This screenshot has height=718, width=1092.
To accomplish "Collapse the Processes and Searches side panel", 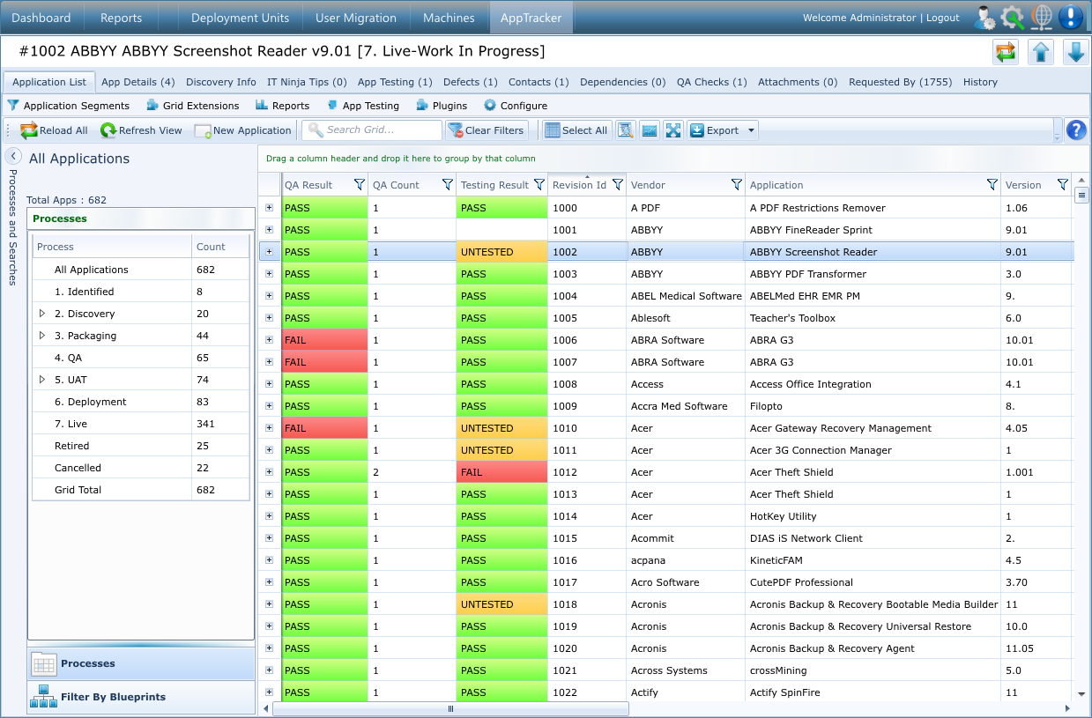I will tap(14, 156).
